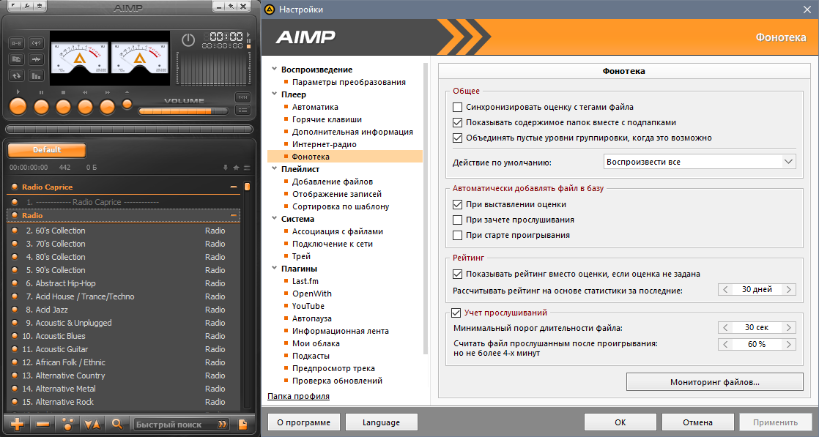Open the wrench settings icon in player title bar
819x437 pixels.
pyautogui.click(x=26, y=7)
